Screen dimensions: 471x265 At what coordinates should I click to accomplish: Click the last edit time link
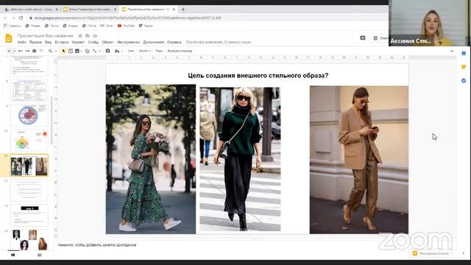(219, 43)
